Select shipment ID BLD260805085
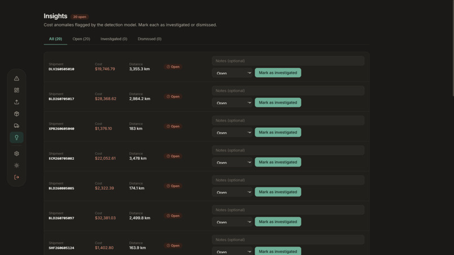Screen dimensions: 454x255 pos(61,189)
